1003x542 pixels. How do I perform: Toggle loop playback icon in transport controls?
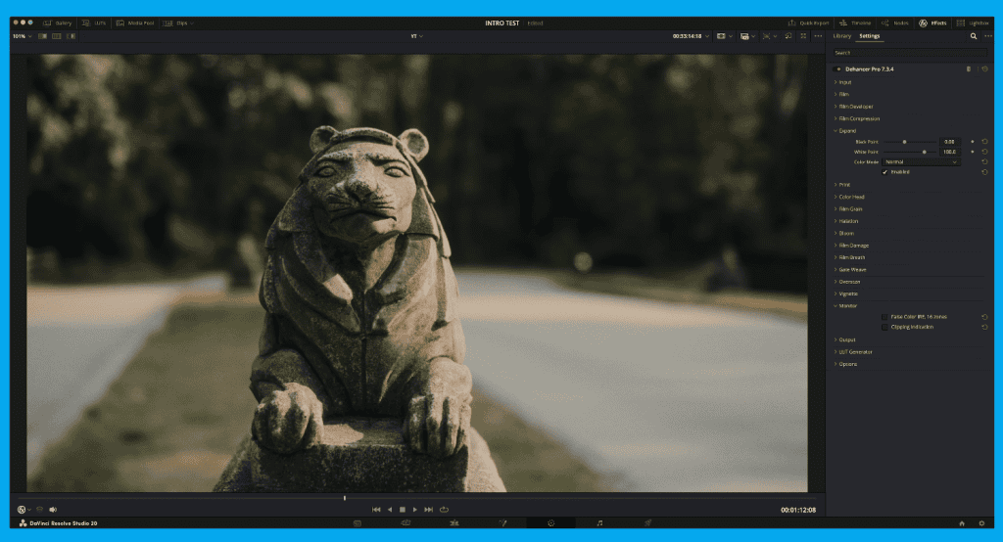point(444,510)
